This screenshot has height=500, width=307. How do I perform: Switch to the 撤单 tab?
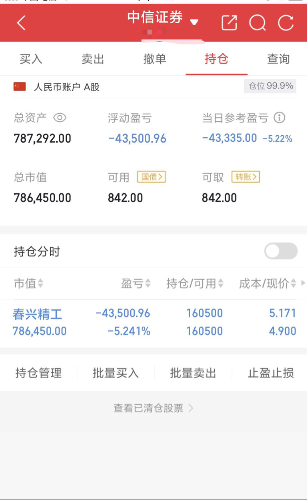[155, 59]
